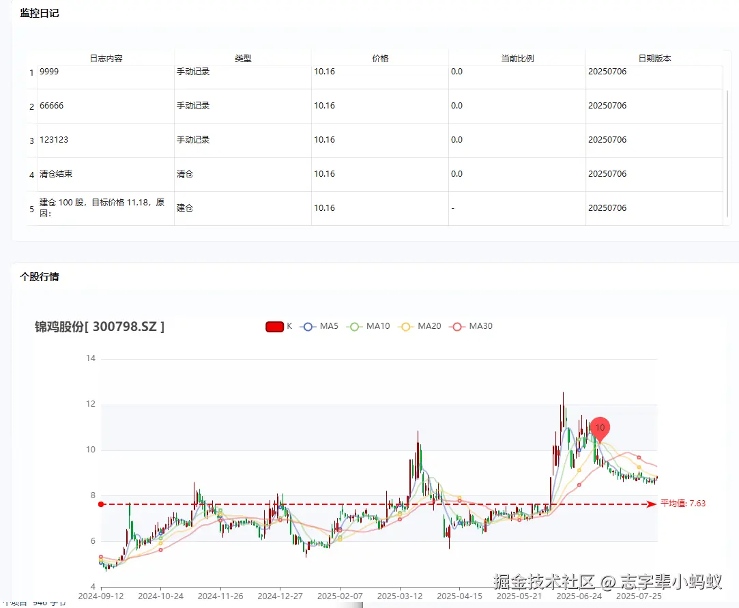Click the red marker pin labeled 10
Screen dimensions: 739x608
point(600,429)
